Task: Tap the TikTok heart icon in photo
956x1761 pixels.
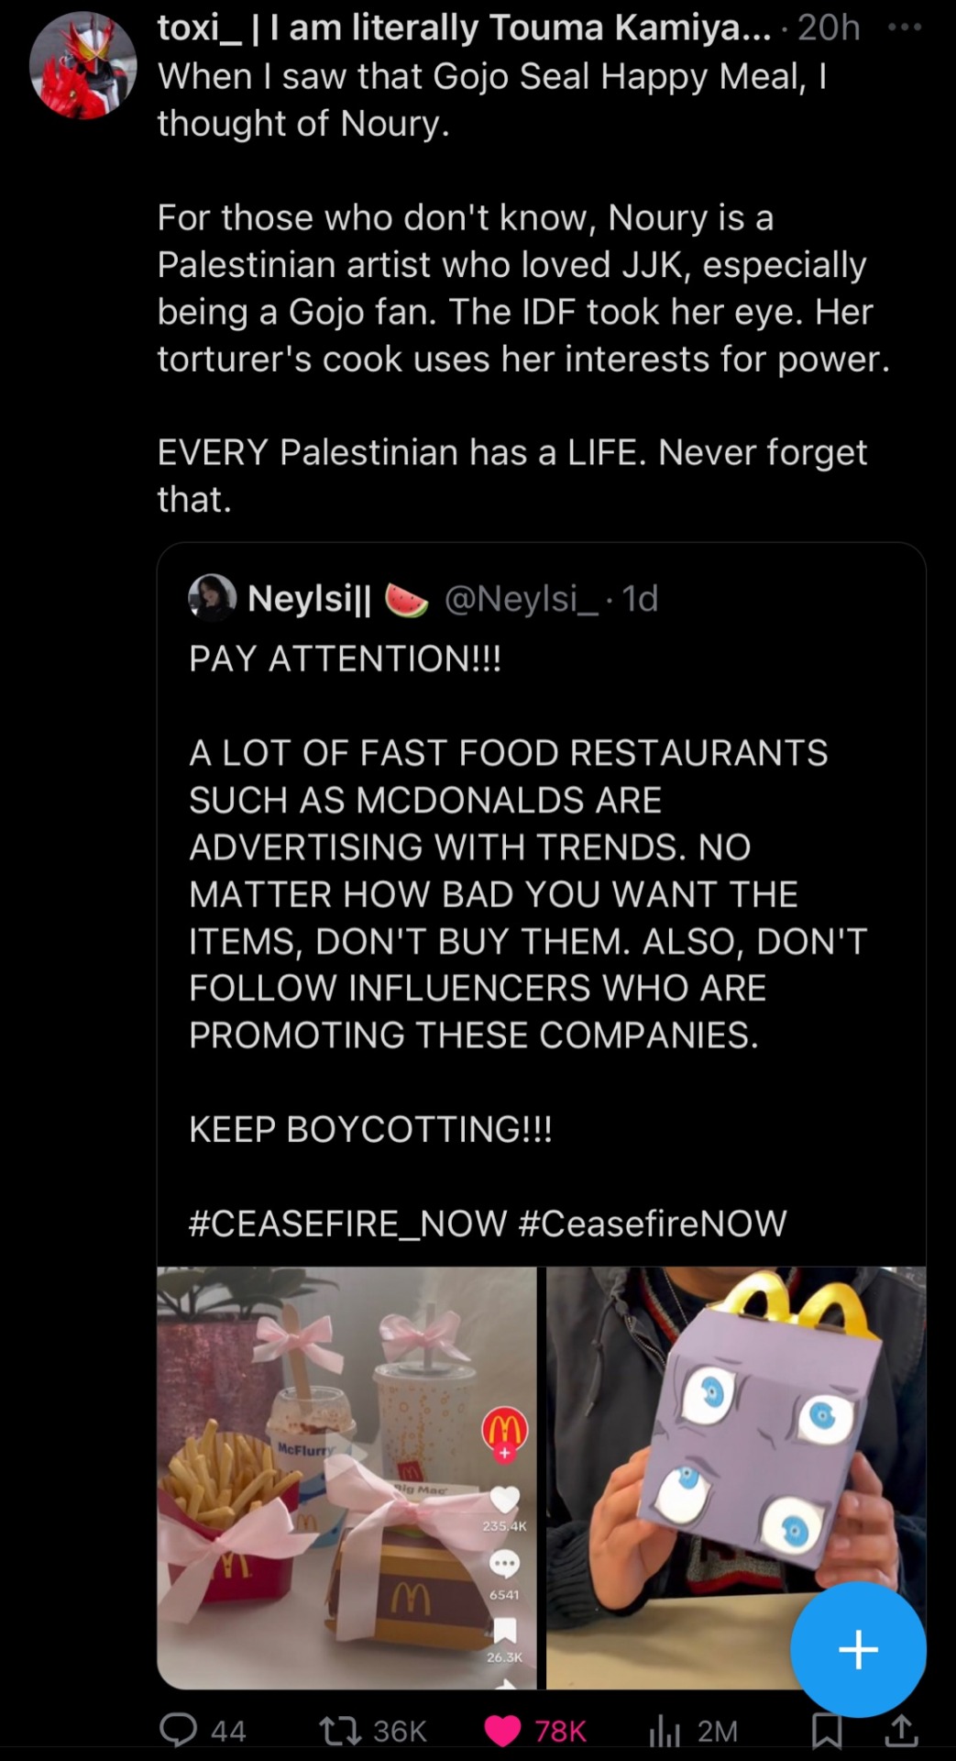Action: pyautogui.click(x=504, y=1501)
